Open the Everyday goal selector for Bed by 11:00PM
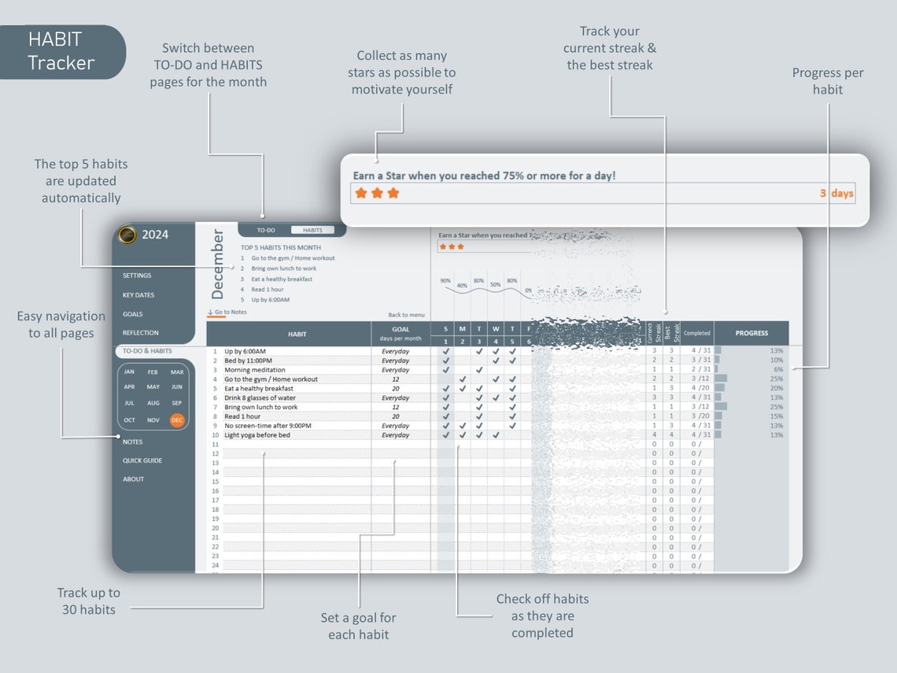Screen dimensions: 897x673 (x=396, y=361)
